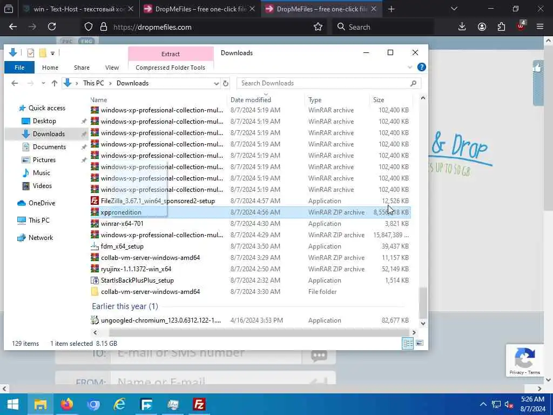Select the Compressed Folder Tools tab
This screenshot has height=415, width=553.
[x=170, y=68]
